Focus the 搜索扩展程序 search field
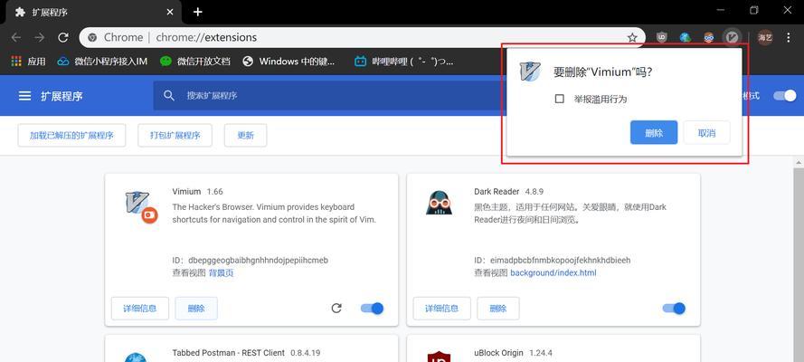This screenshot has height=362, width=804. [x=328, y=96]
